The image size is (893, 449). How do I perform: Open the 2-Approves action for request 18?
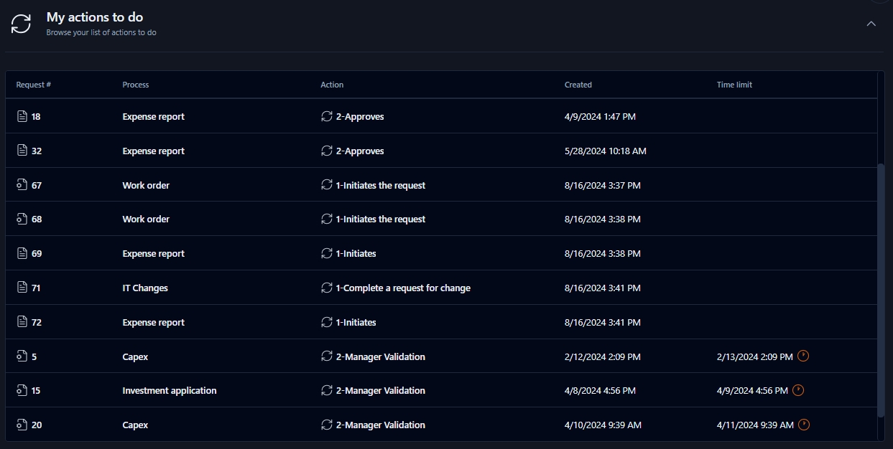[360, 116]
